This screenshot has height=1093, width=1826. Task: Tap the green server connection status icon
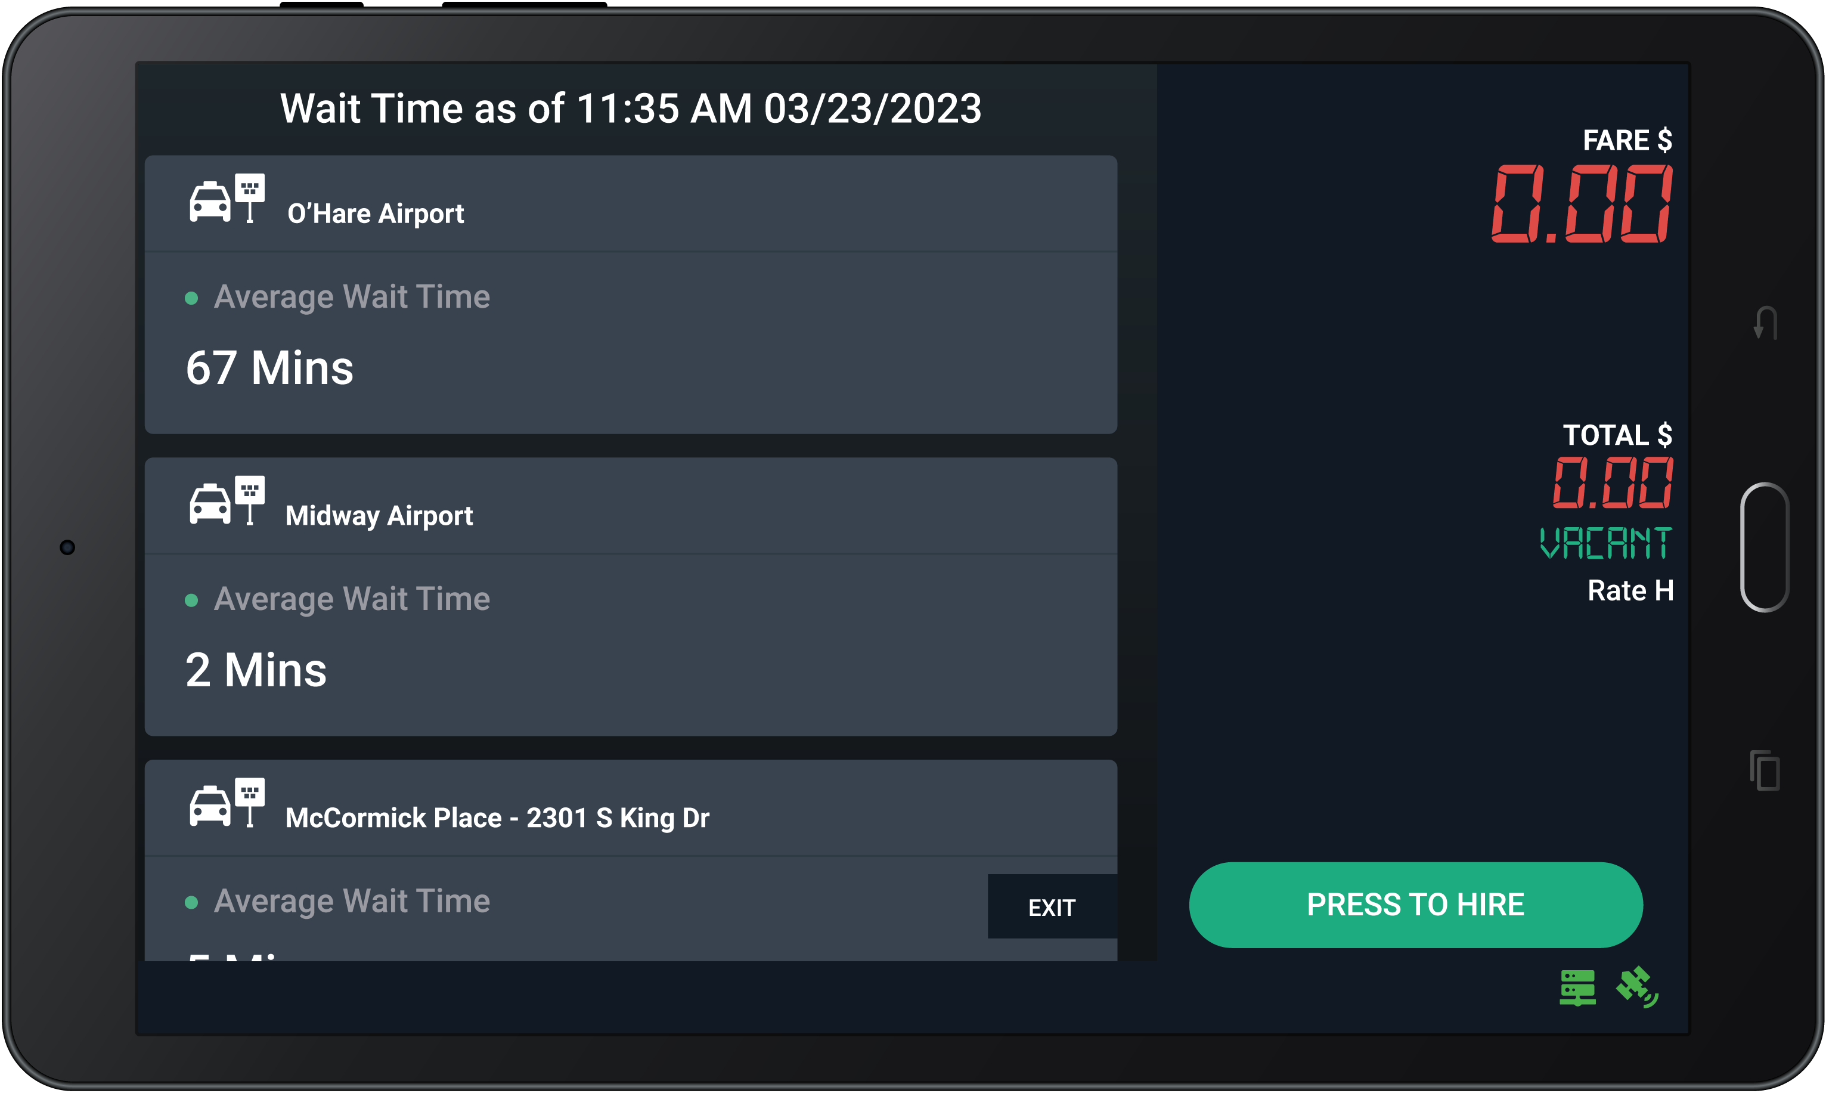click(1577, 987)
